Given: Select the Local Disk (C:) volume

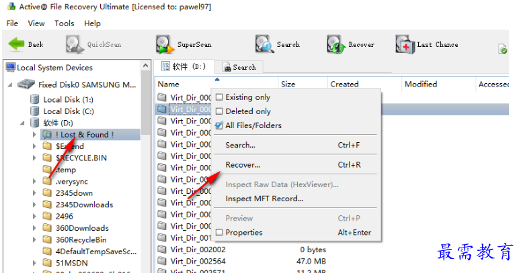Looking at the screenshot, I should (x=68, y=111).
